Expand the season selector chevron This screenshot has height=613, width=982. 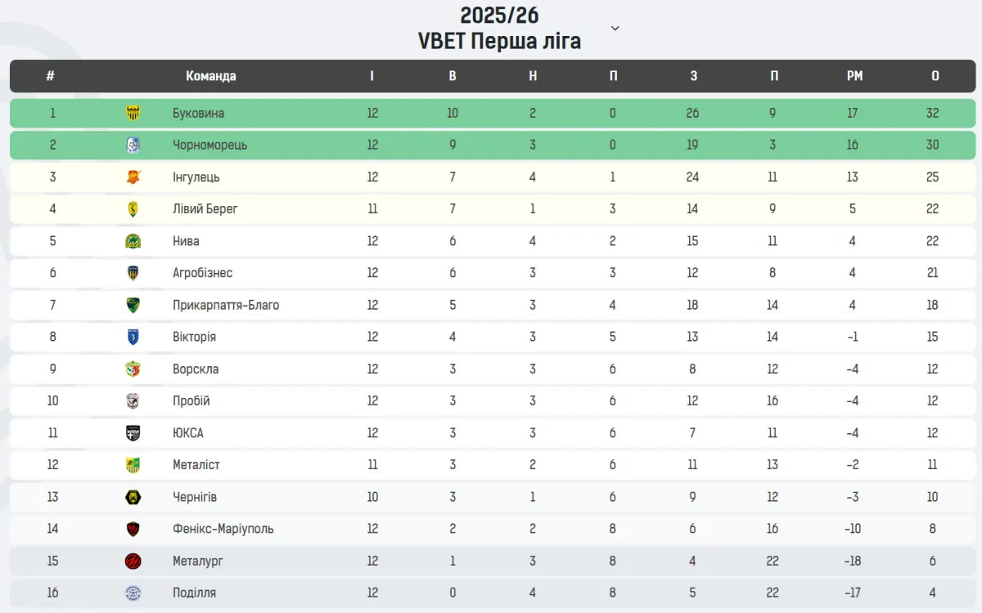point(615,29)
